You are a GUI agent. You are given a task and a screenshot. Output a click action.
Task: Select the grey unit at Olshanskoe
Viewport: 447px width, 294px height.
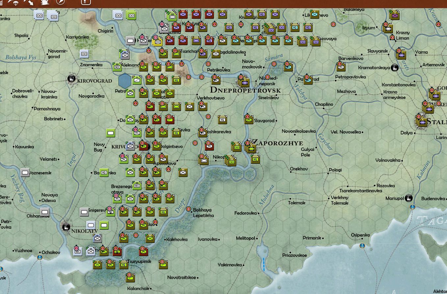pos(45,212)
